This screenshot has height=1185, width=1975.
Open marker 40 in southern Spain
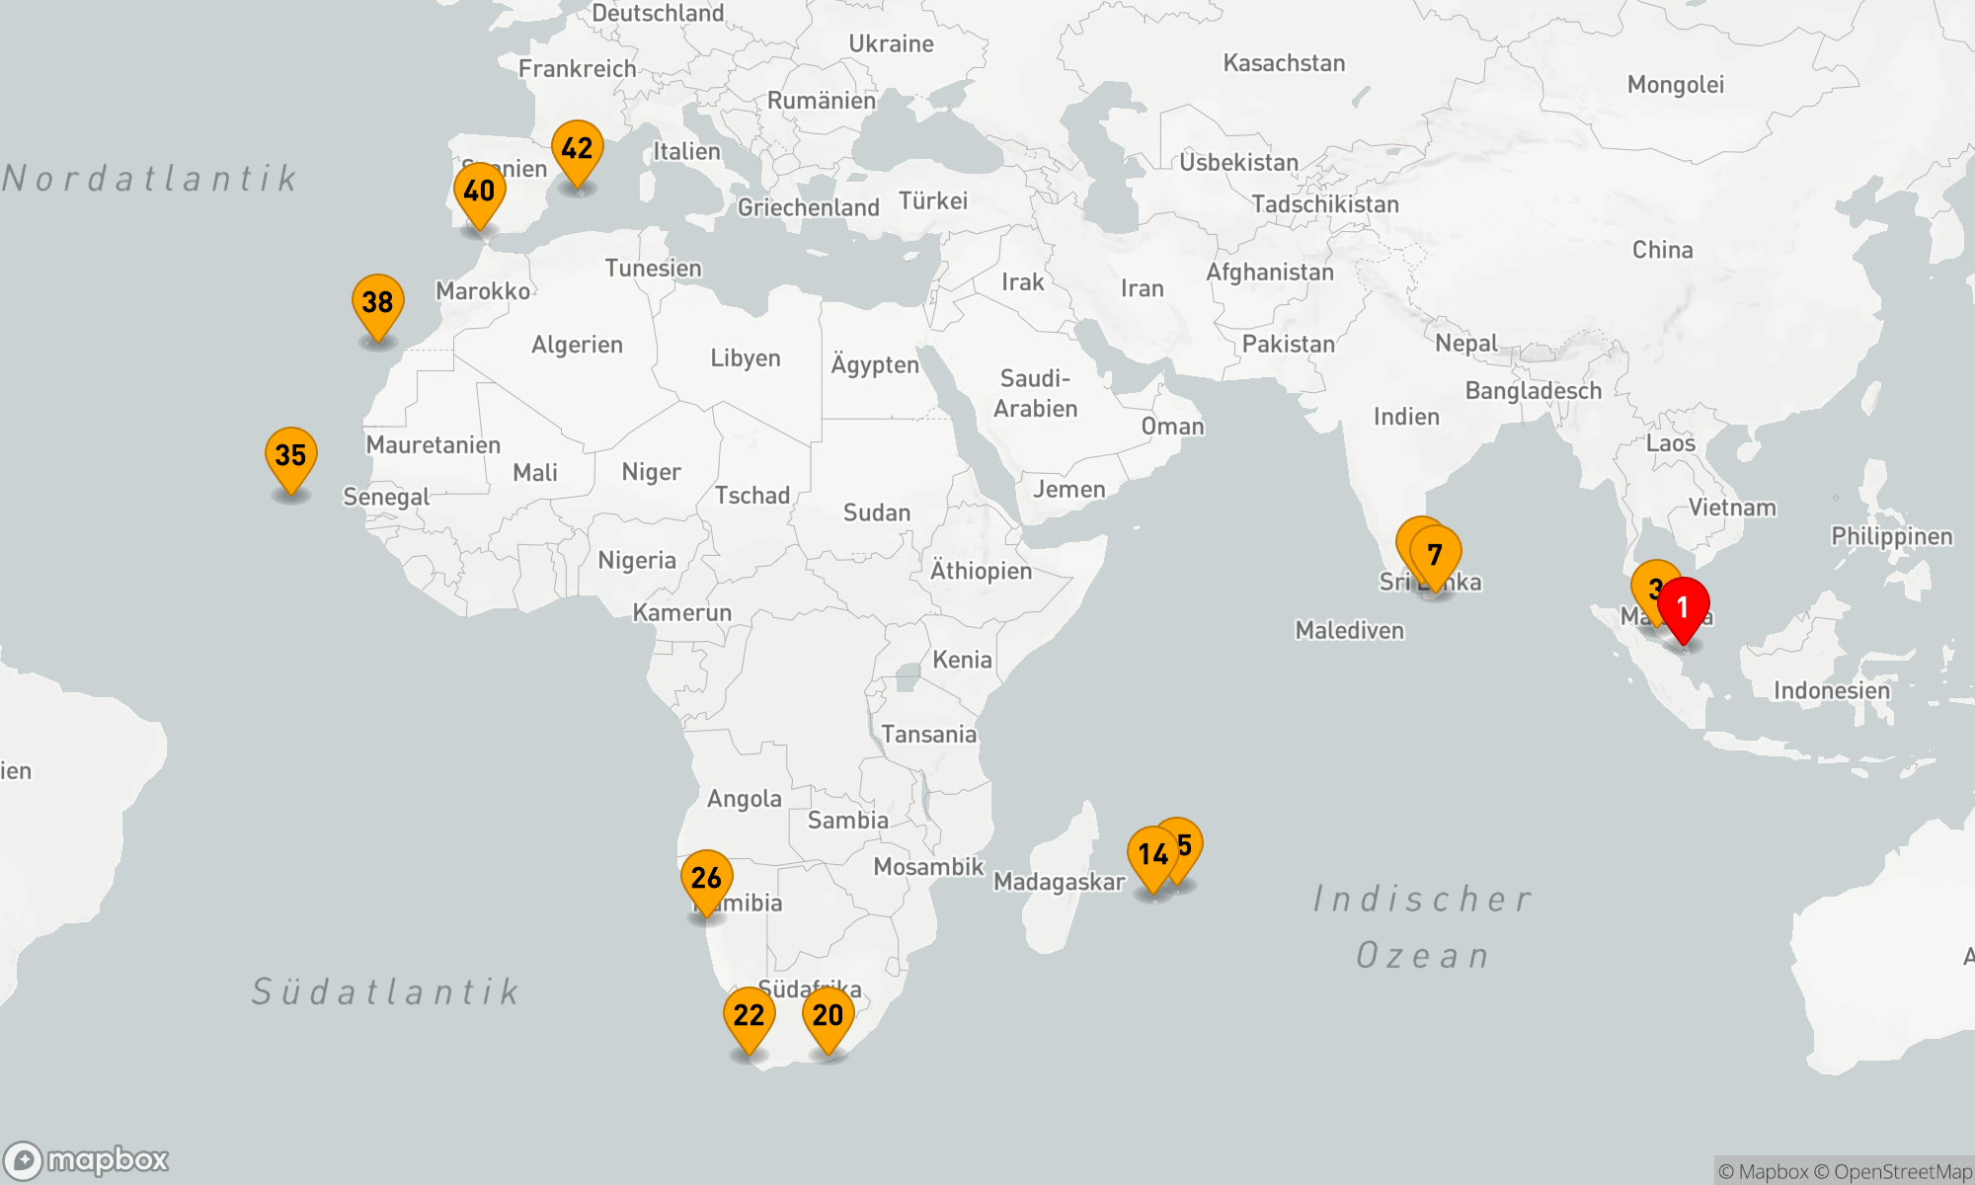[x=479, y=192]
